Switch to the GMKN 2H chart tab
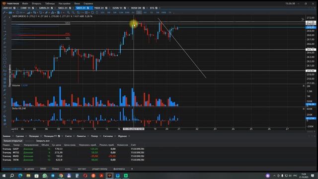 click(x=44, y=8)
